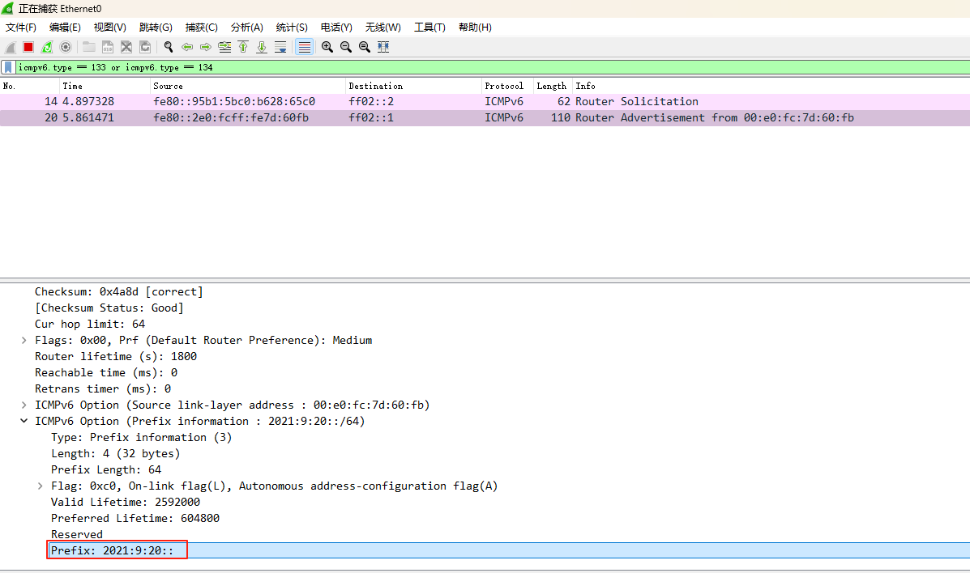Viewport: 970px width, 573px height.
Task: Click the go to specified packet icon
Action: coord(224,47)
